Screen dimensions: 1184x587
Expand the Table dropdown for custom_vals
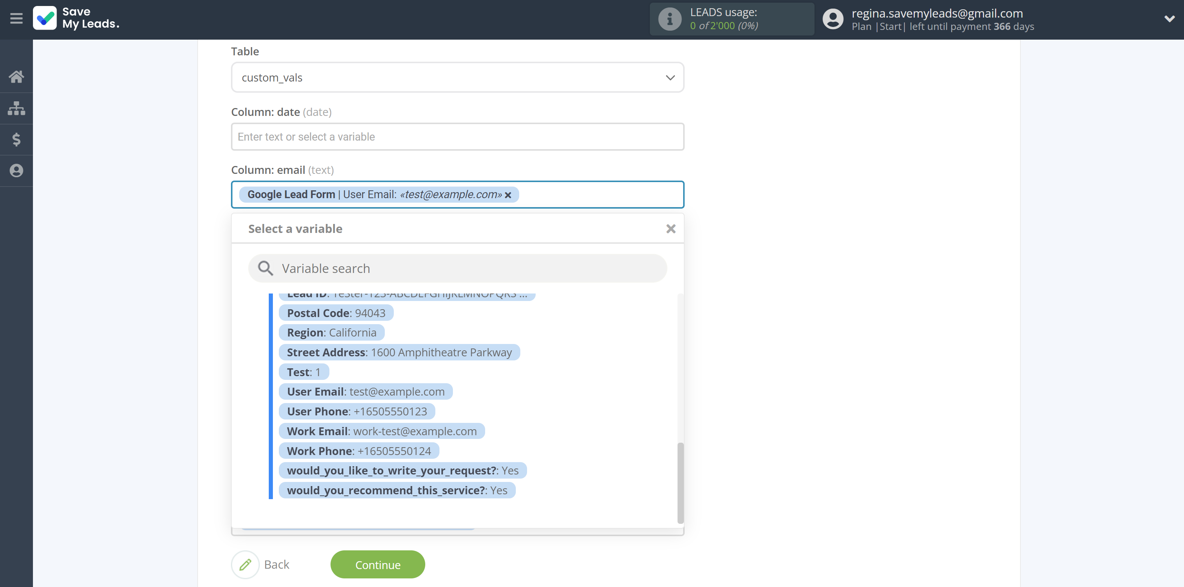[669, 77]
